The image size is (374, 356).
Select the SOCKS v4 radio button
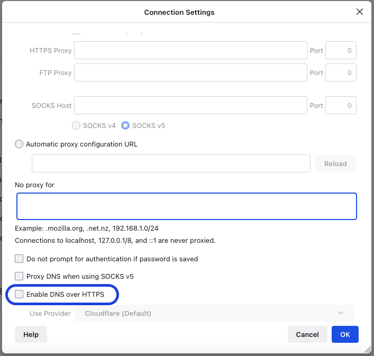[76, 125]
